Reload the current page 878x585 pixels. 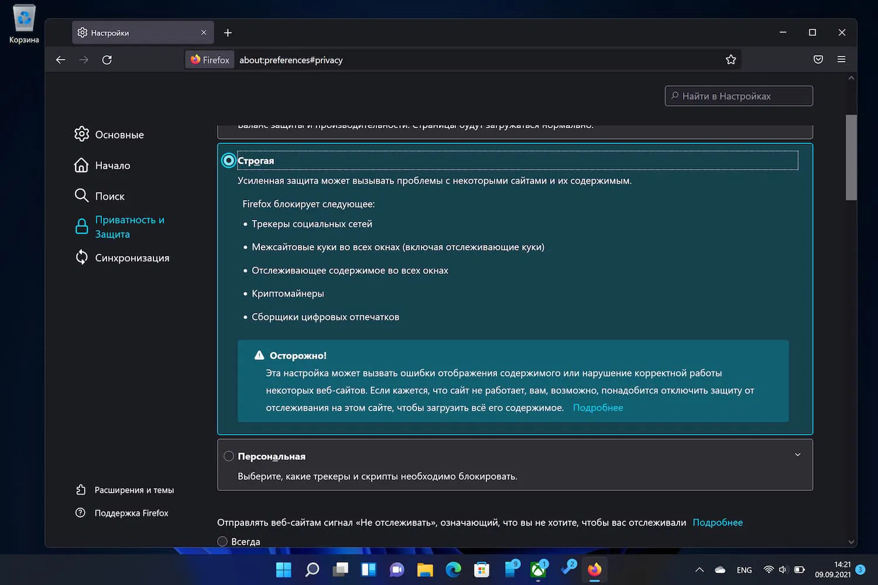[x=107, y=60]
